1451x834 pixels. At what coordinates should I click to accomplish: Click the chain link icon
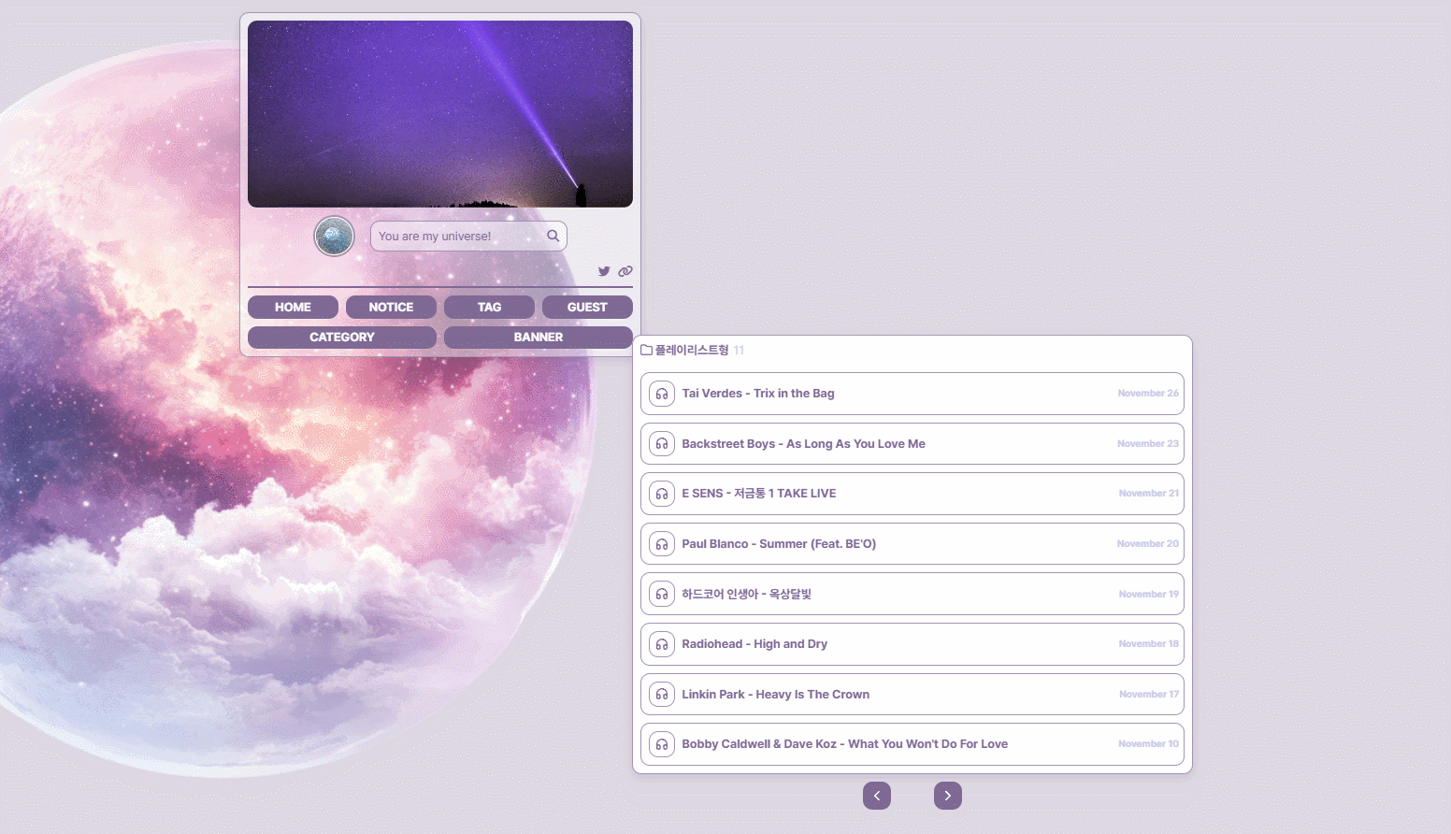pos(625,271)
